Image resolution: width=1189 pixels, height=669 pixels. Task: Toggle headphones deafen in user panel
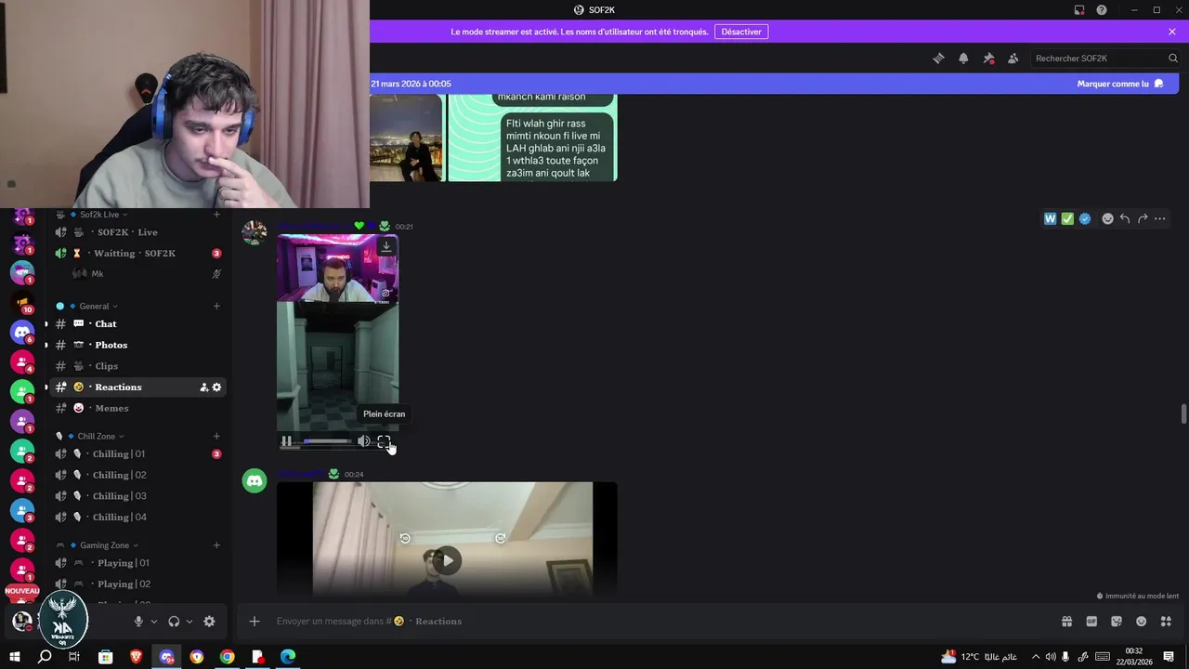click(x=174, y=622)
